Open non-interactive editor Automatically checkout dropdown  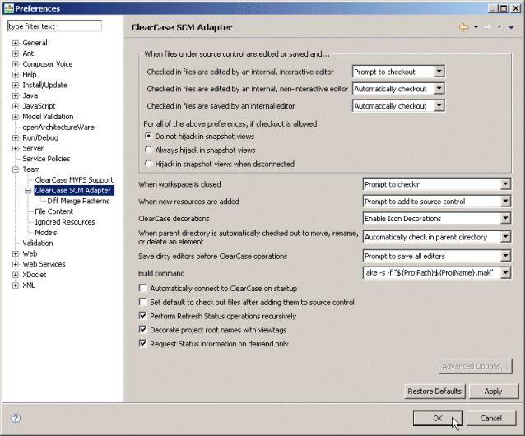click(x=398, y=89)
